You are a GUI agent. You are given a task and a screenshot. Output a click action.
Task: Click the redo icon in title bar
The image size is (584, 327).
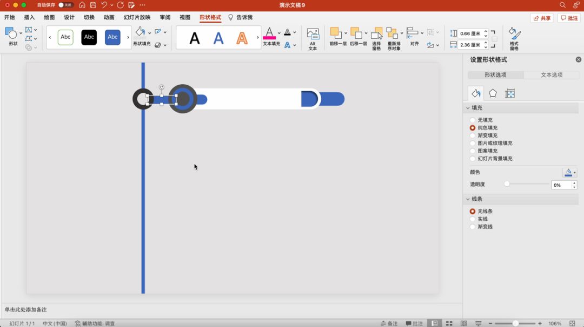coord(120,5)
